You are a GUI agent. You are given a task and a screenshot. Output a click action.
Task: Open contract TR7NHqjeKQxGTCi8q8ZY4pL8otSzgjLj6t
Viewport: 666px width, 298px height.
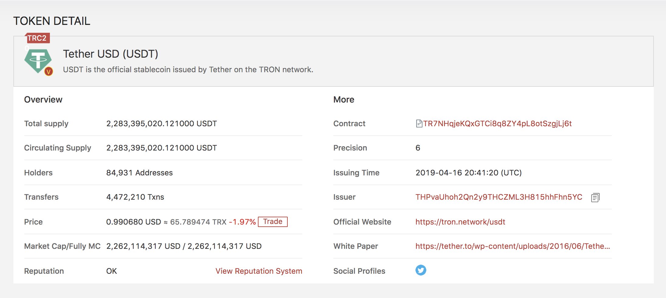(x=498, y=124)
